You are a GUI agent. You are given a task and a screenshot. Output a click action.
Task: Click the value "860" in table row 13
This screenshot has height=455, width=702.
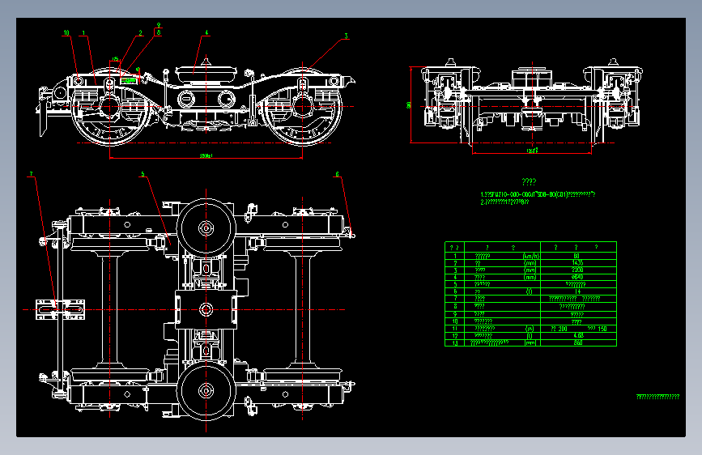[x=578, y=342]
